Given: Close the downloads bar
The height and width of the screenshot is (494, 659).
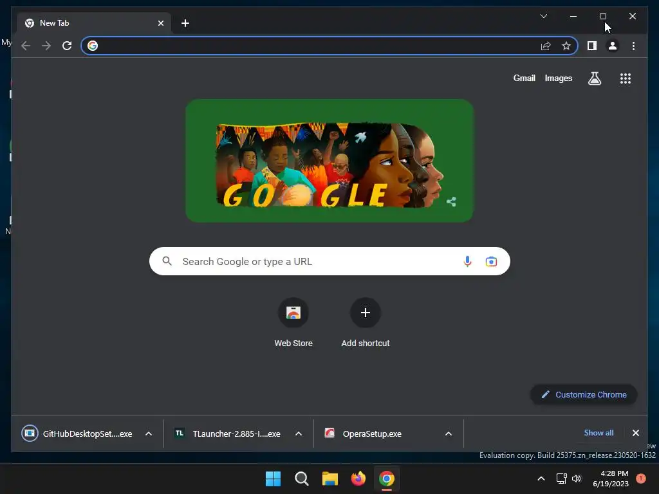Looking at the screenshot, I should pos(635,433).
